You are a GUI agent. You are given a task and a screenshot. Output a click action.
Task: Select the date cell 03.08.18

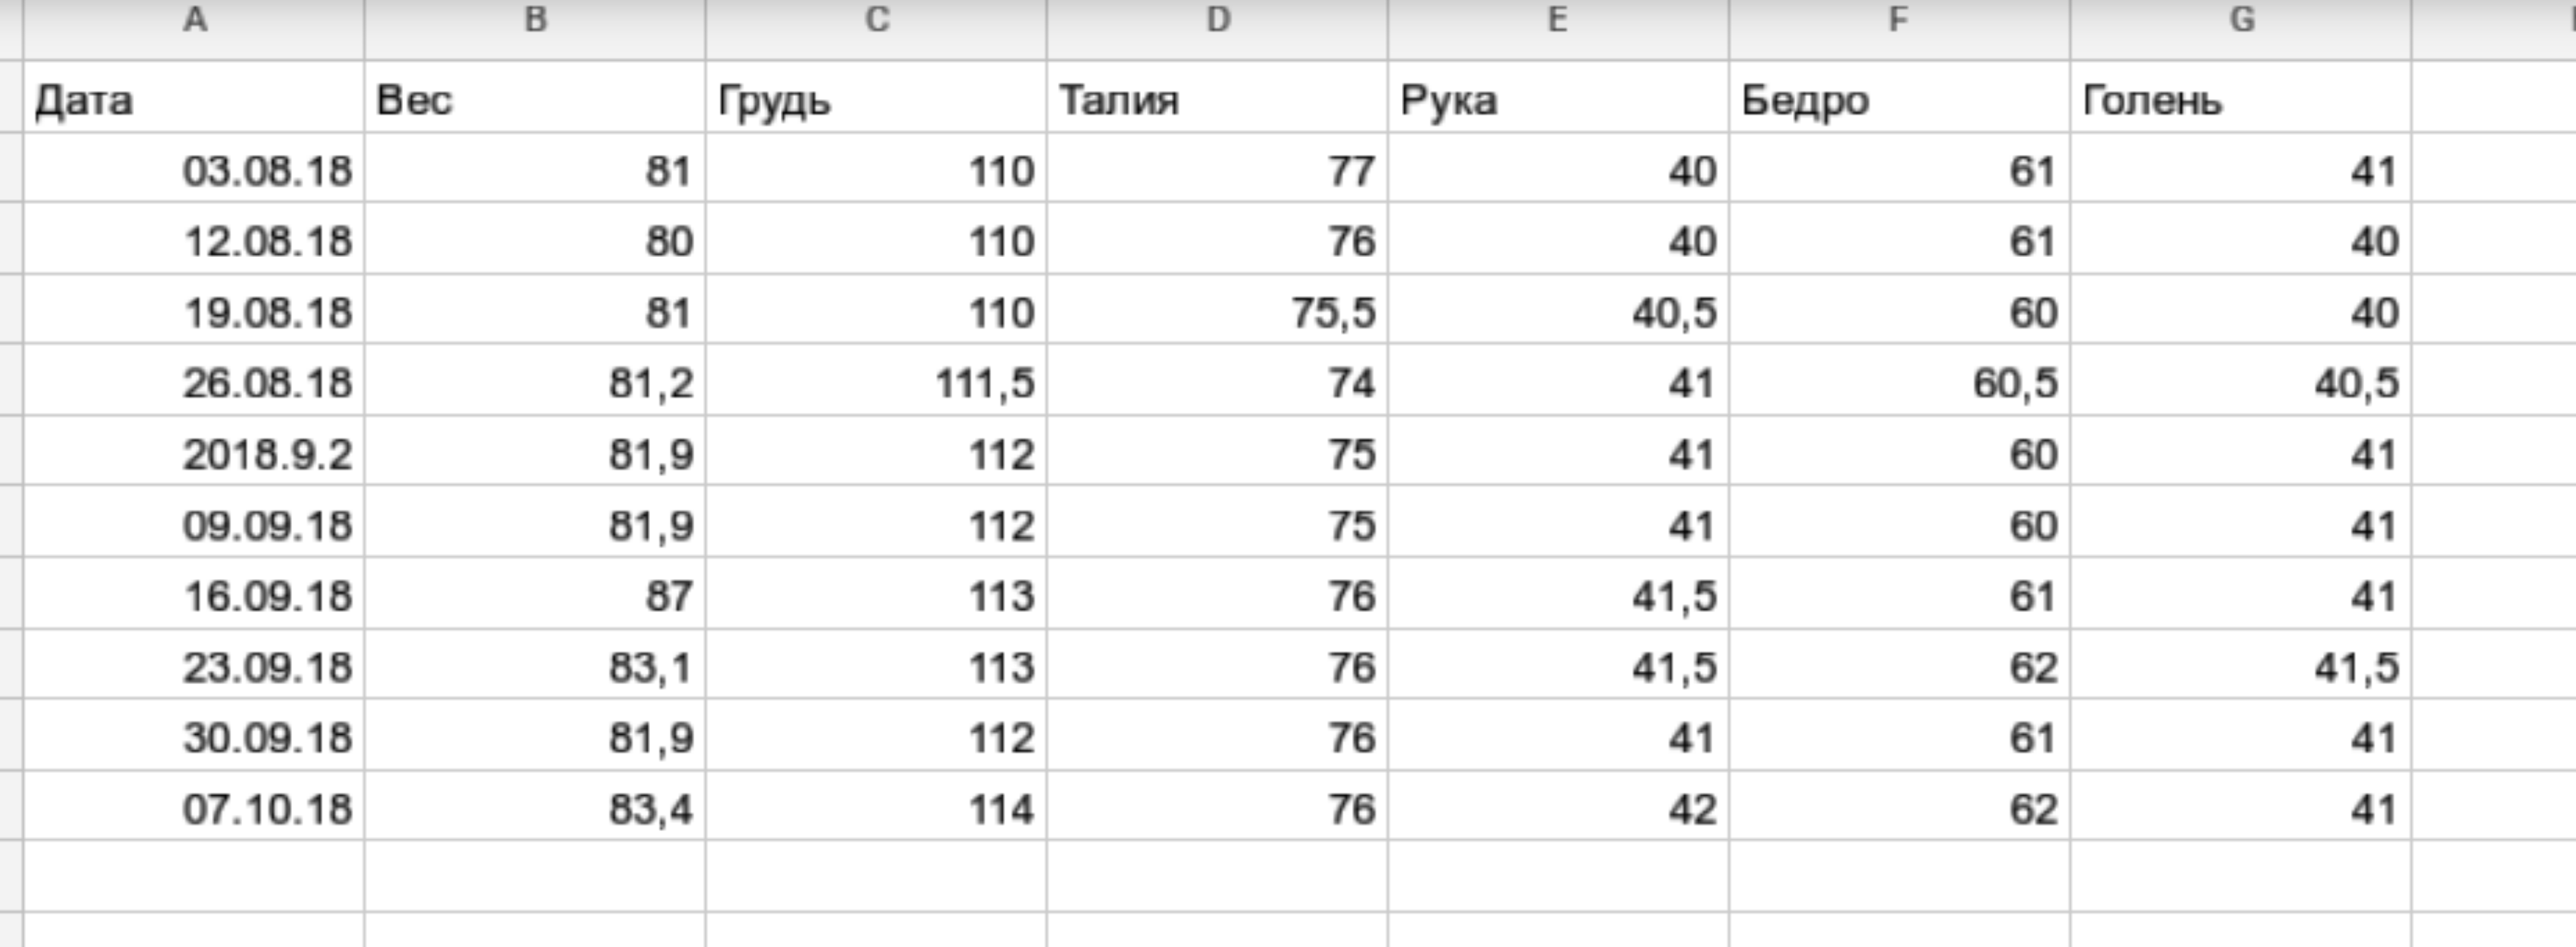click(194, 171)
